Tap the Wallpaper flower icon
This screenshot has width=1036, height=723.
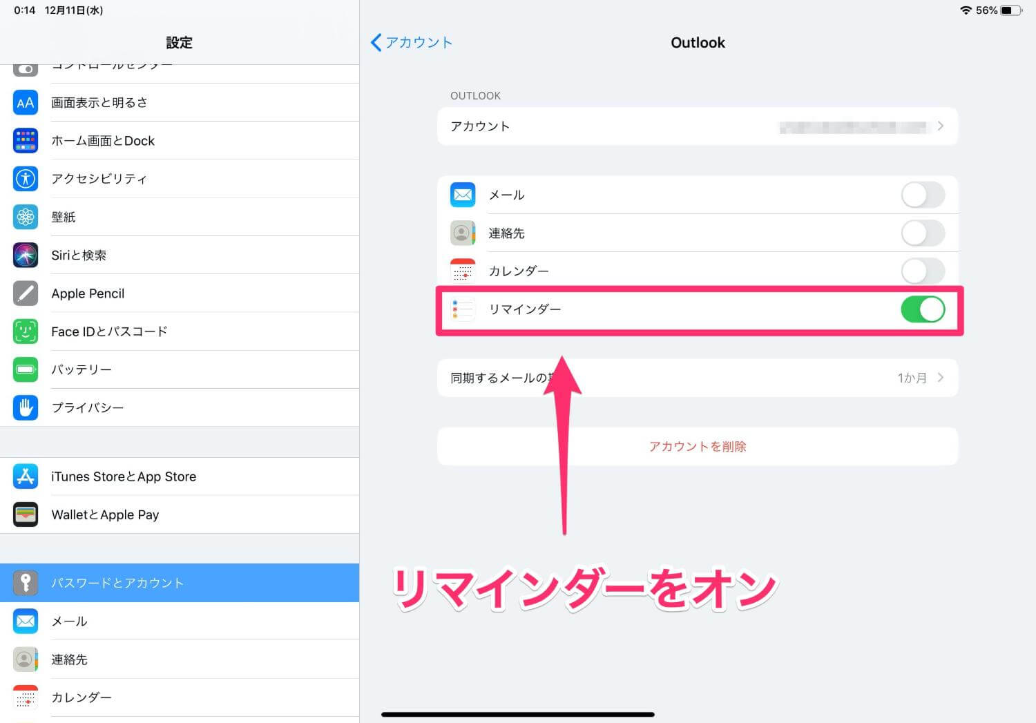26,217
